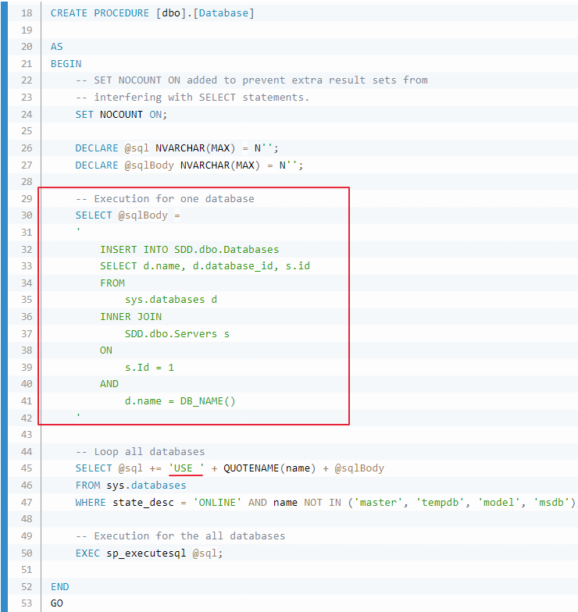
Task: Click the 'model' string literal
Action: [498, 503]
